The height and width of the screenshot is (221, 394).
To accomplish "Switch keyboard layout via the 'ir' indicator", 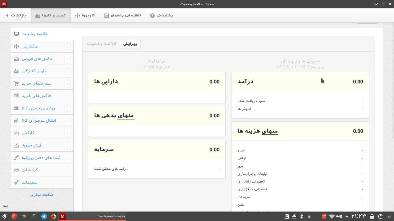I will pyautogui.click(x=309, y=216).
